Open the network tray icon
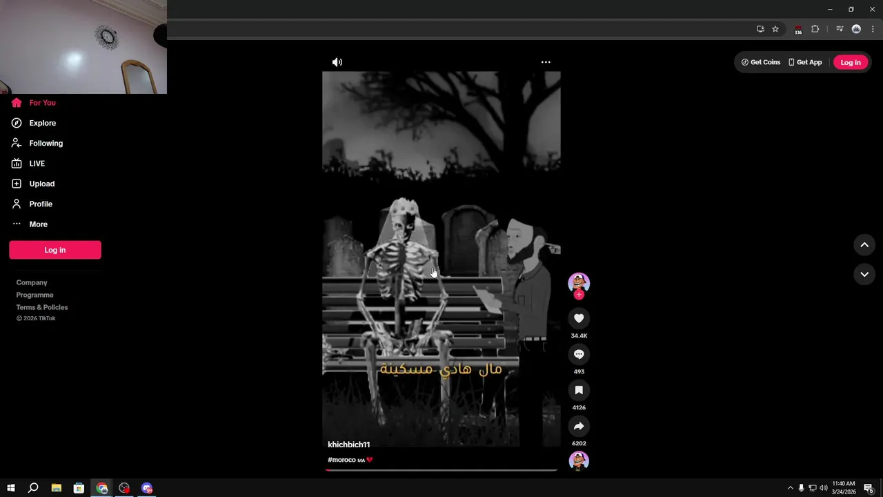This screenshot has height=497, width=883. (812, 488)
